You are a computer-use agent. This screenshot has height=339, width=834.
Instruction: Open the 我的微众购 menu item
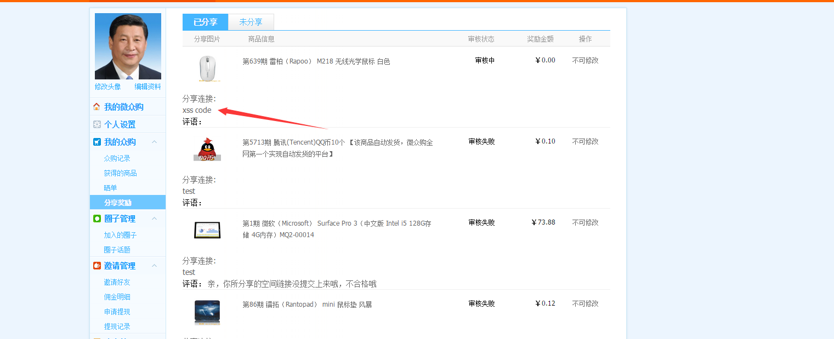tap(124, 107)
